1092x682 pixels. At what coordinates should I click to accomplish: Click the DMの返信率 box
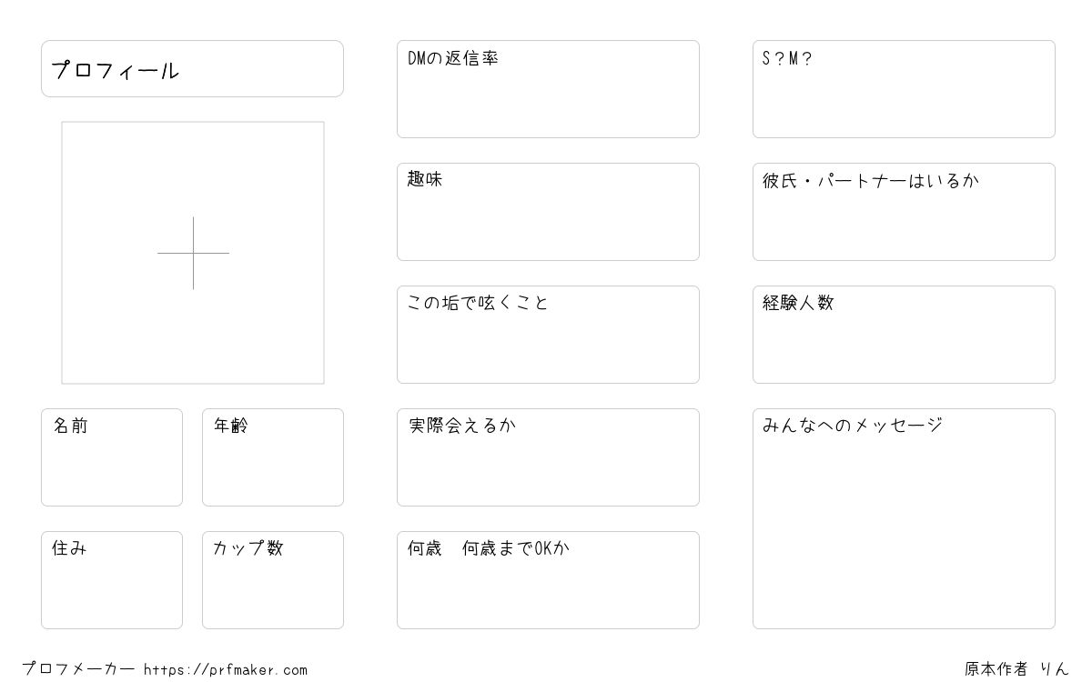click(x=548, y=89)
